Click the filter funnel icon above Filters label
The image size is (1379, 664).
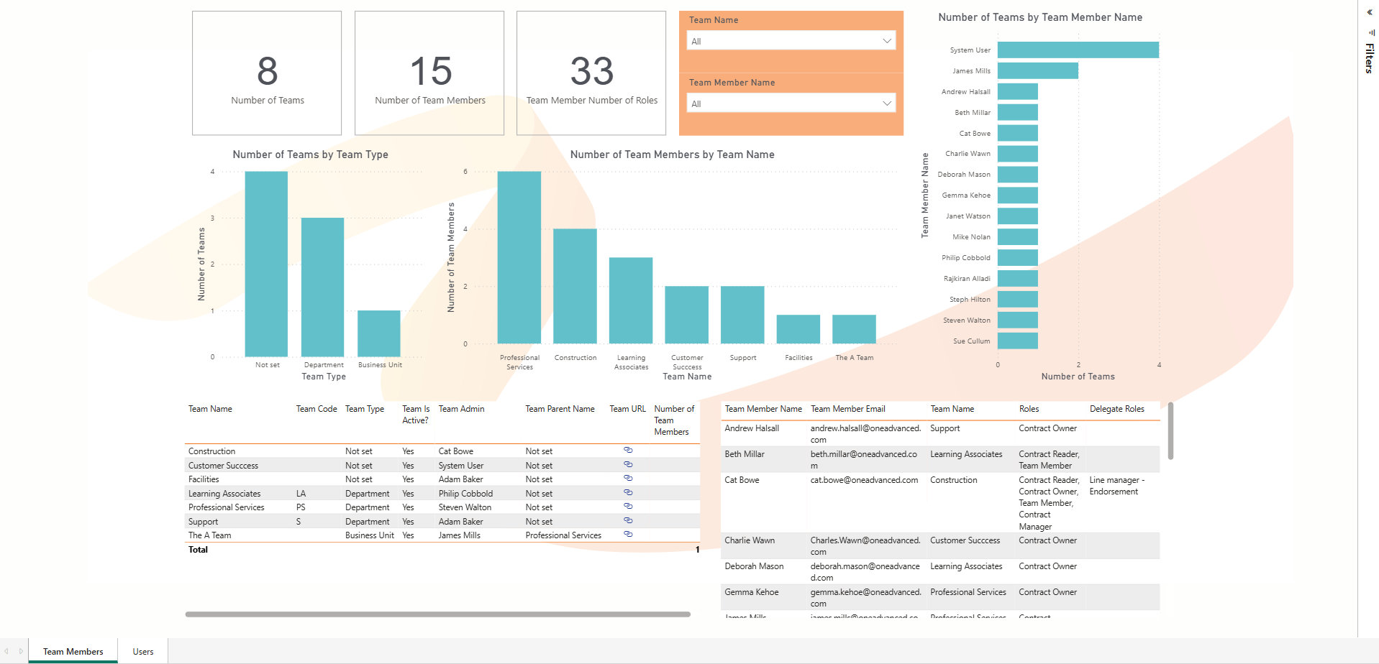[1372, 32]
